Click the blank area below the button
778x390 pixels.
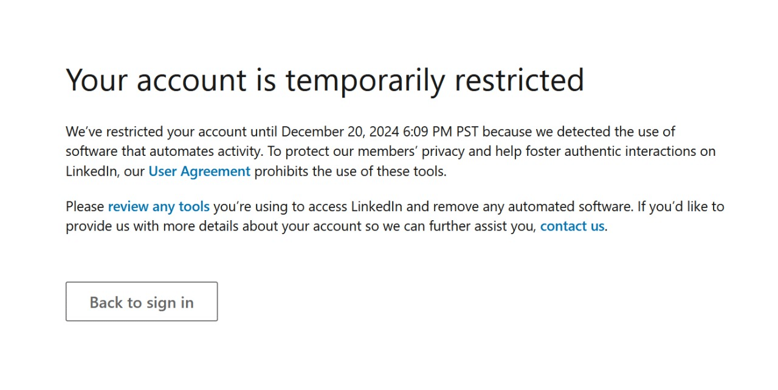243,358
